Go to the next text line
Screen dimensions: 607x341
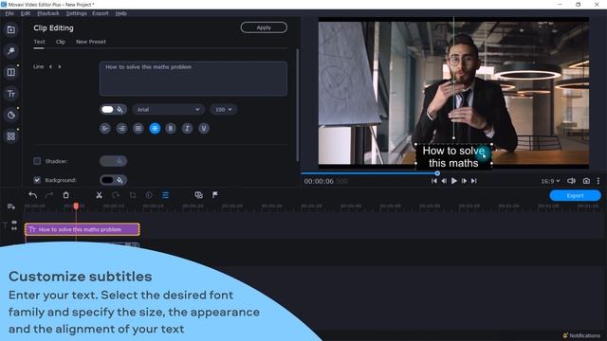(59, 66)
